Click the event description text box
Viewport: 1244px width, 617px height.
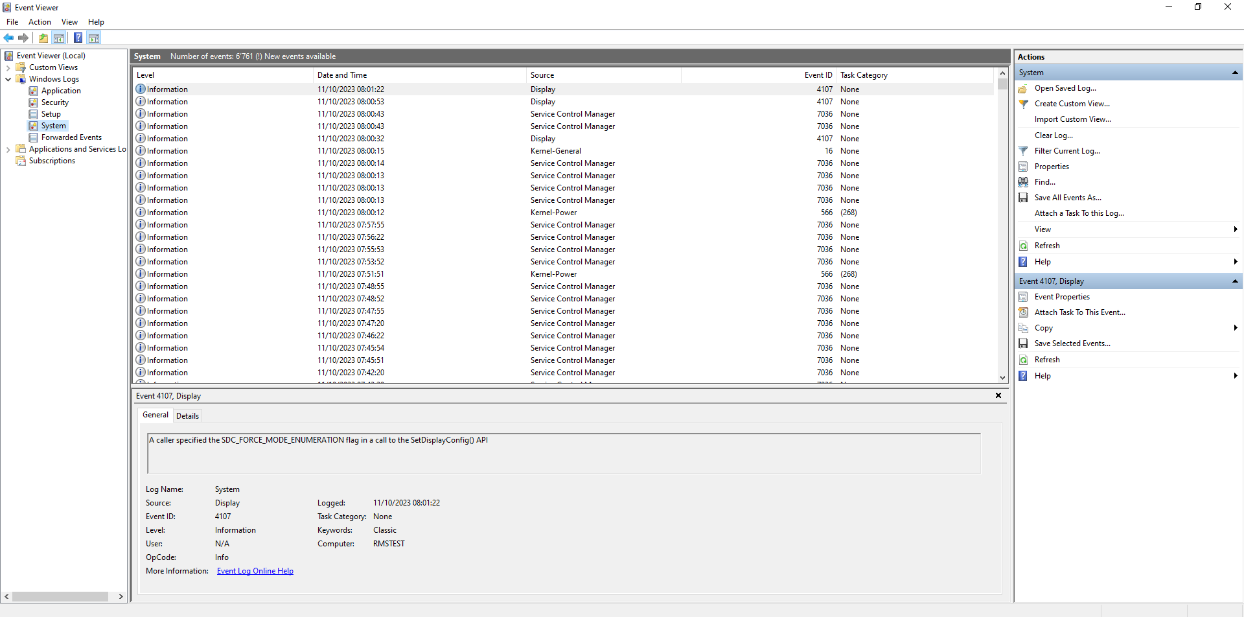pos(564,454)
